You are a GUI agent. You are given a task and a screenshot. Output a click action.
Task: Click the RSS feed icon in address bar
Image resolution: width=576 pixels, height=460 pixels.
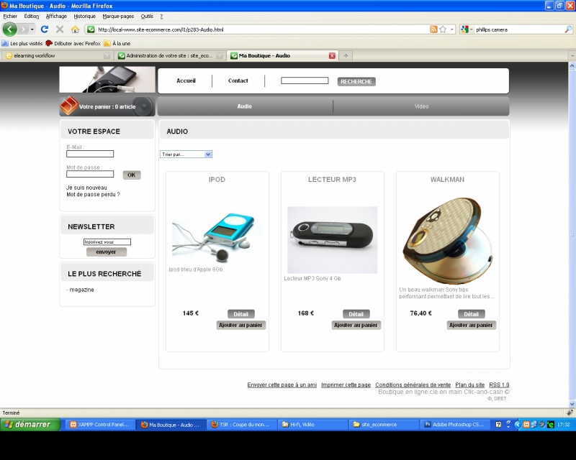[433, 29]
